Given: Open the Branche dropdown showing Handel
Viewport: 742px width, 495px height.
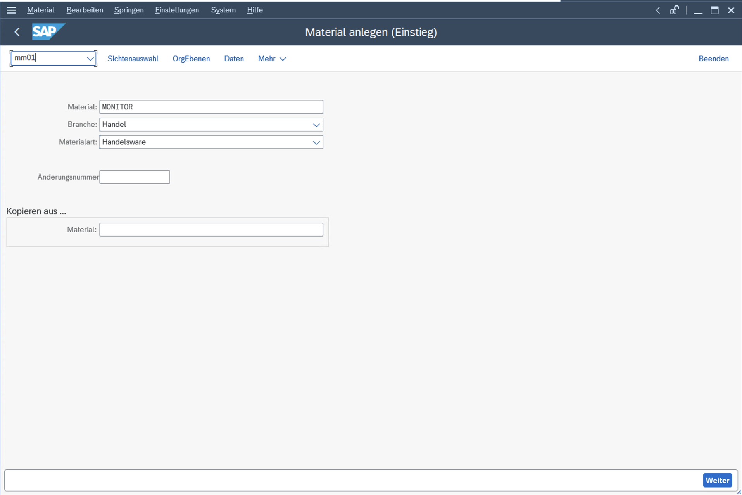Looking at the screenshot, I should pyautogui.click(x=211, y=125).
